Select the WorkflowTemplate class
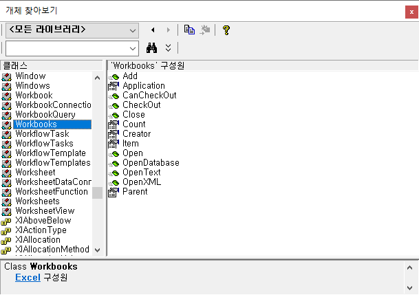The height and width of the screenshot is (295, 419). point(50,153)
